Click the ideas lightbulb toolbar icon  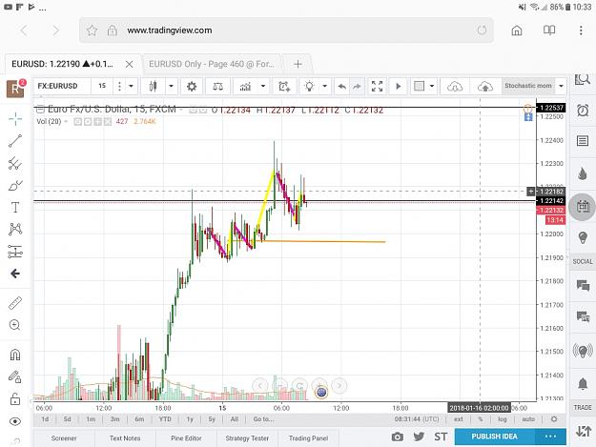pos(309,86)
